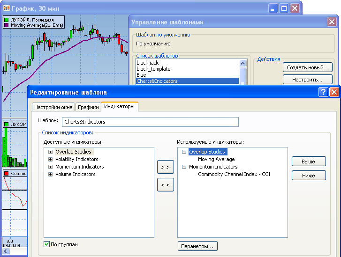Expand Momentum Indicators in available list
Image resolution: width=341 pixels, height=257 pixels.
pyautogui.click(x=51, y=167)
